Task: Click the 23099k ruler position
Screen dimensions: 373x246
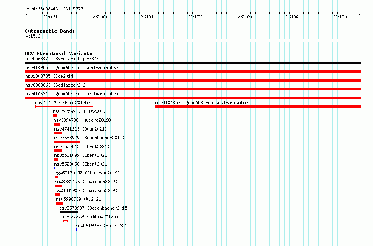Action: (x=52, y=17)
